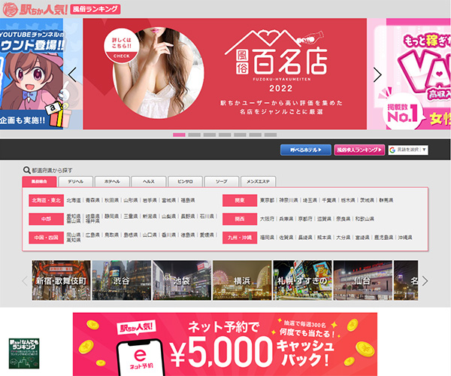This screenshot has width=451, height=376.
Task: Click the 百名店 2022 main banner
Action: [225, 74]
